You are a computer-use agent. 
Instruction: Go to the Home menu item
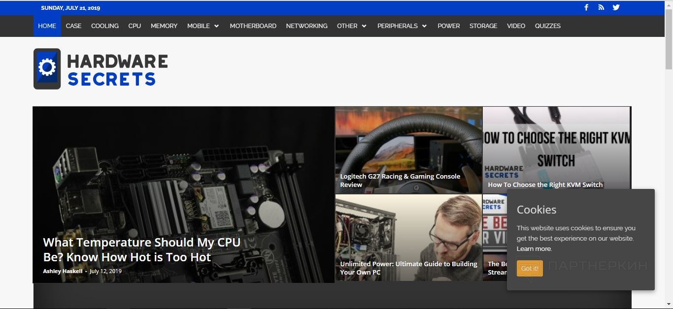coord(47,26)
